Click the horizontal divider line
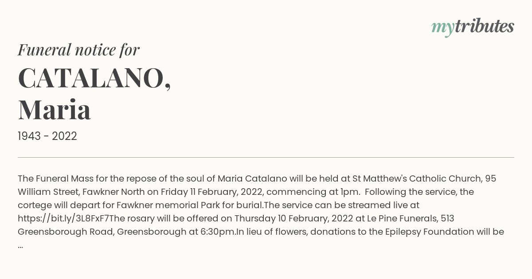This screenshot has height=279, width=532. 266,157
